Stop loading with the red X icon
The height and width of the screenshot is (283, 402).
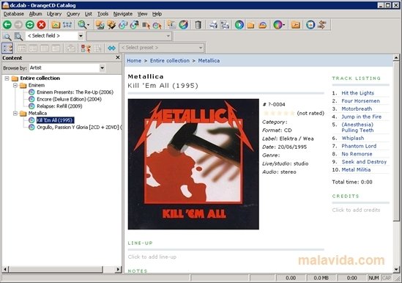coord(41,25)
